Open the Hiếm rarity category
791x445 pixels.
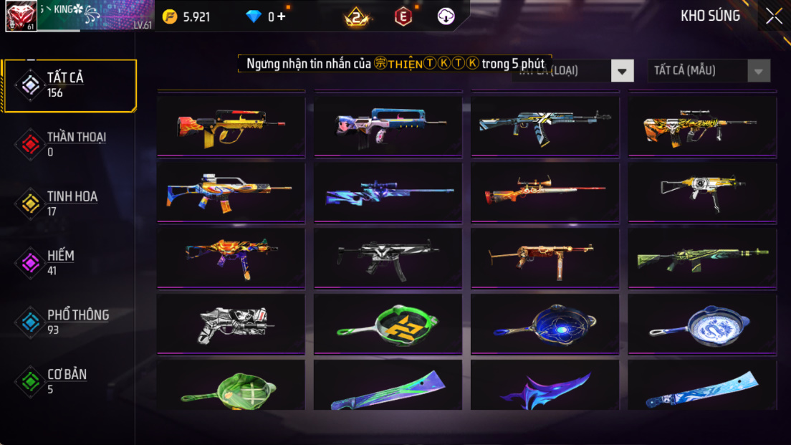coord(69,263)
